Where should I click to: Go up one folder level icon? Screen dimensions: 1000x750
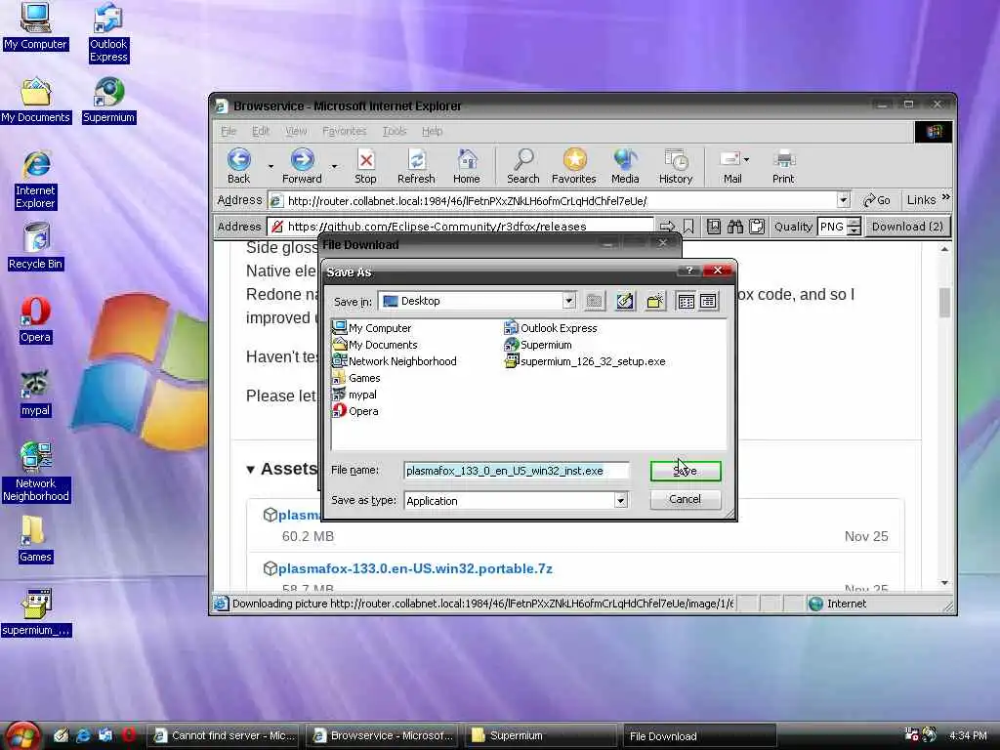(x=595, y=301)
